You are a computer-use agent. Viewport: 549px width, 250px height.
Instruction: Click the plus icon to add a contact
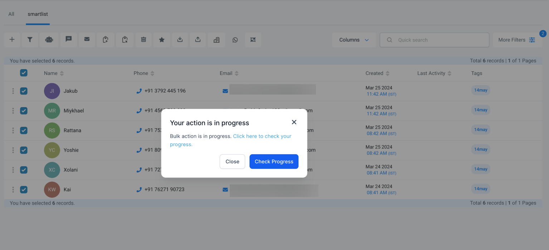12,40
